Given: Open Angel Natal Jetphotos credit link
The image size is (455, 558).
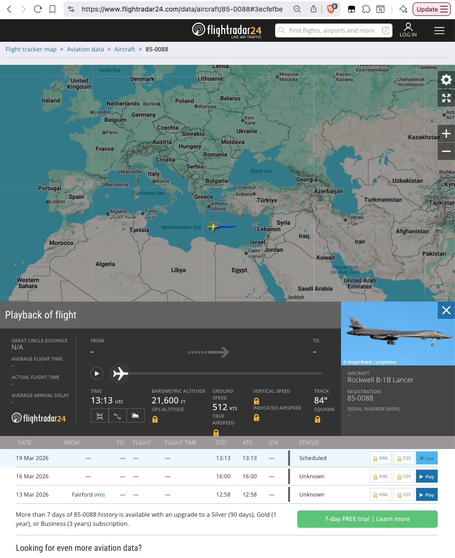Looking at the screenshot, I should click(x=370, y=362).
